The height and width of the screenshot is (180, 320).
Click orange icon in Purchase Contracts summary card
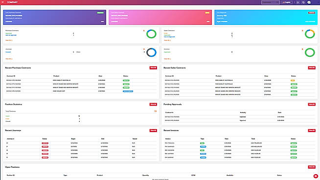coord(144,31)
